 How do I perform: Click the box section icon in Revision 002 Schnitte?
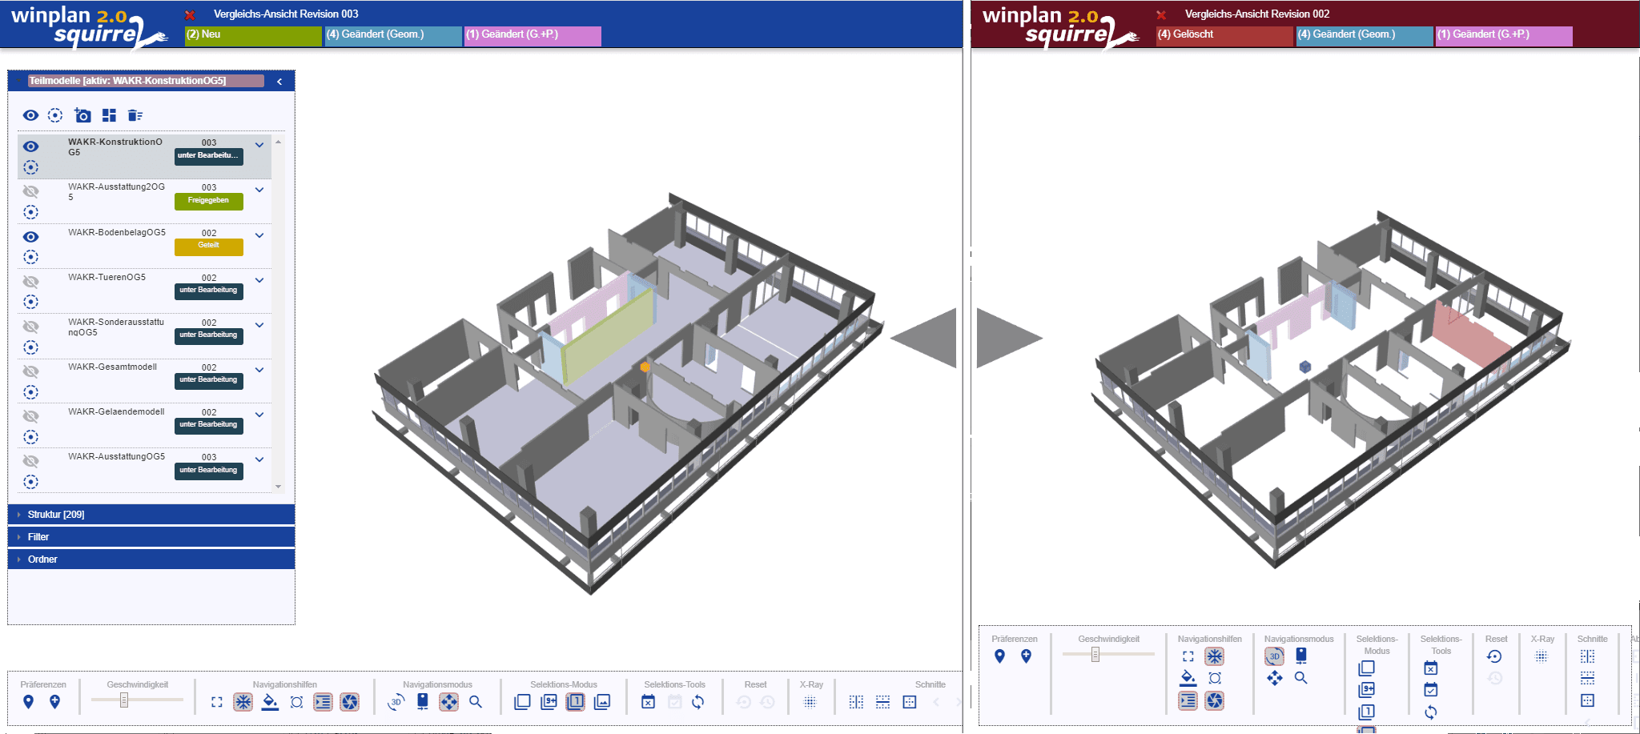(1588, 700)
